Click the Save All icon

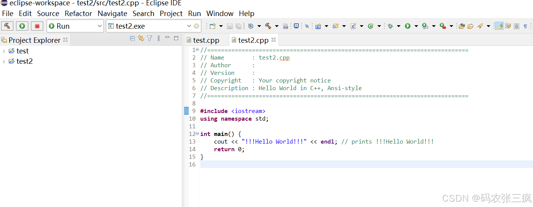pyautogui.click(x=238, y=26)
